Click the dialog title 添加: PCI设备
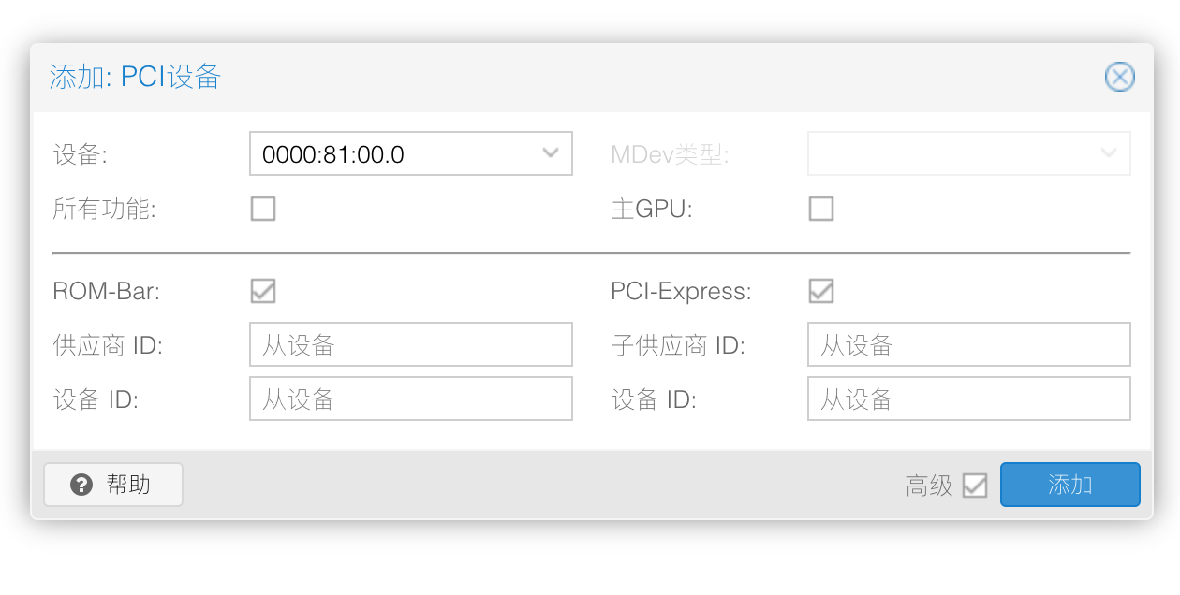This screenshot has height=595, width=1180. (135, 77)
